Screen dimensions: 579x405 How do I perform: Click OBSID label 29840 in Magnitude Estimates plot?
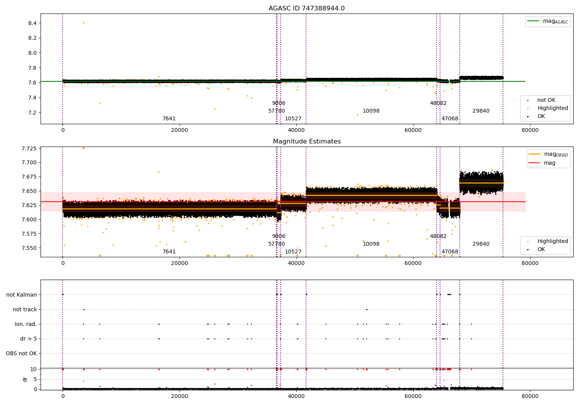coord(481,244)
